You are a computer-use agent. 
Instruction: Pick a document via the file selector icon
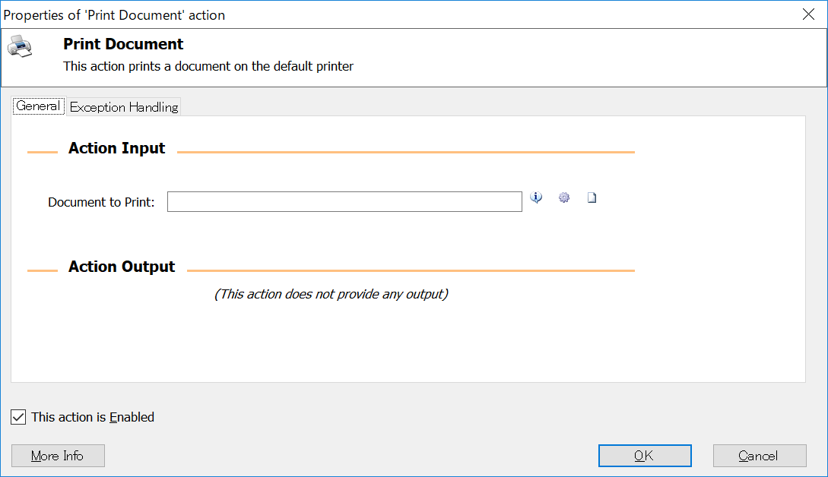tap(592, 197)
